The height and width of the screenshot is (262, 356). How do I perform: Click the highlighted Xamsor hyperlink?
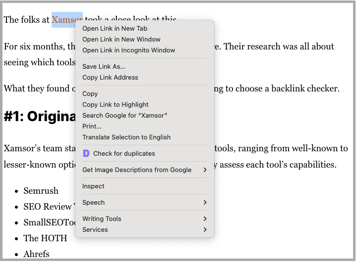coord(63,20)
